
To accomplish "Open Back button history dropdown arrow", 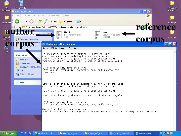I will (x=27, y=21).
